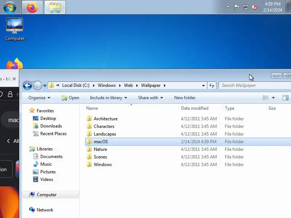The image size is (291, 218).
Task: Open address bar previous locations dropdown
Action: click(203, 86)
